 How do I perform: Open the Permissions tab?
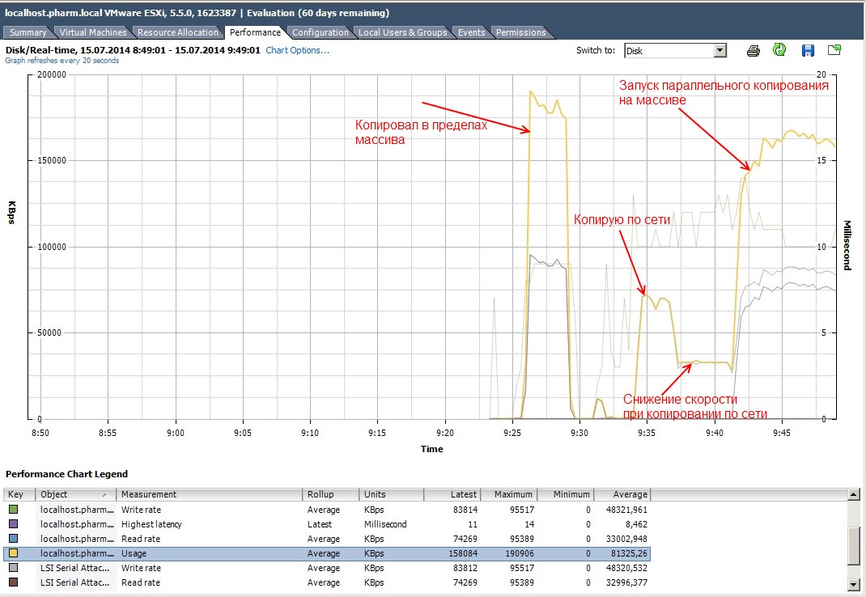coord(520,32)
